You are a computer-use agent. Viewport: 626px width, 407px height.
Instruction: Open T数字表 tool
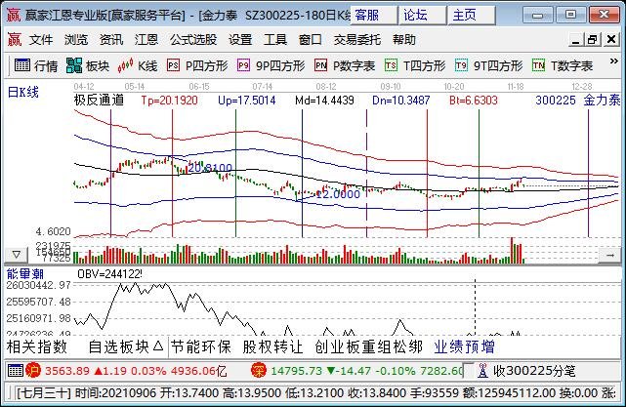(x=563, y=65)
